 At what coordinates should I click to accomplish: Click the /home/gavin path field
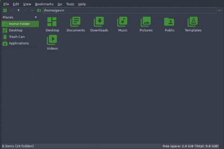129,10
